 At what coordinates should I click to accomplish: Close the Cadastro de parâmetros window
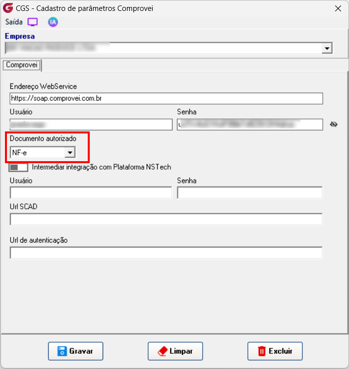(x=338, y=8)
